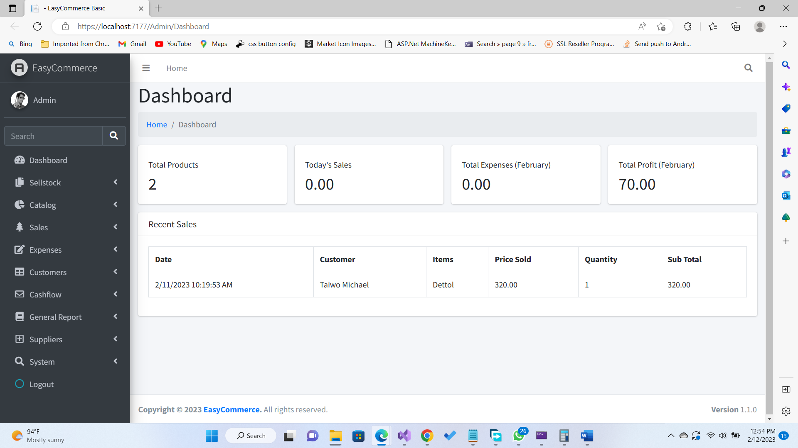Open Dashboard from the sidebar
Image resolution: width=798 pixels, height=448 pixels.
coord(48,160)
